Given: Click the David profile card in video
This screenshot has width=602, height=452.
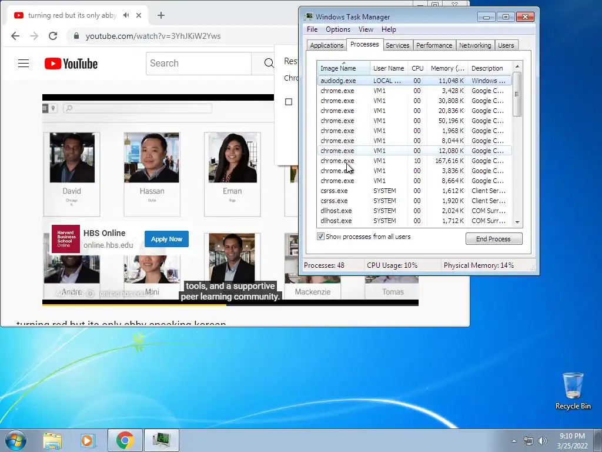Looking at the screenshot, I should [x=72, y=174].
